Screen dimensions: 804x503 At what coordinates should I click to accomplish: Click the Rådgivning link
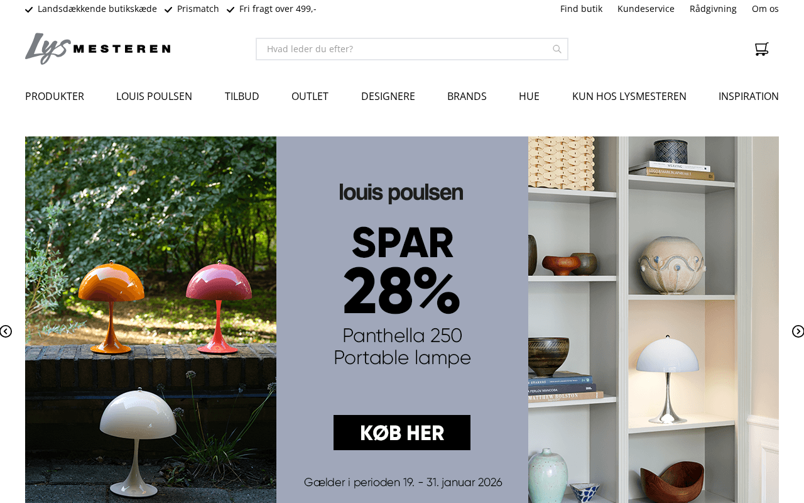pyautogui.click(x=713, y=9)
